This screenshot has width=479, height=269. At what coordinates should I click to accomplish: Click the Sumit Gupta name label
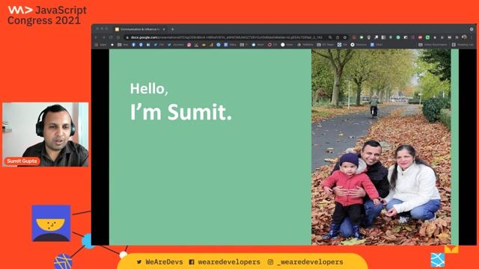click(22, 161)
